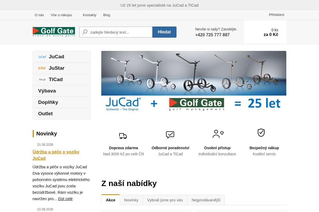This screenshot has width=319, height=212.
Task: Open Vše o nákupu menu
Action: tap(61, 15)
